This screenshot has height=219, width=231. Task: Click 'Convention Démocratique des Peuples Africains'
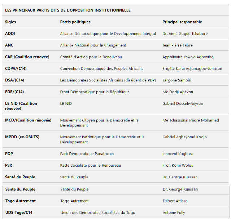(x=101, y=68)
